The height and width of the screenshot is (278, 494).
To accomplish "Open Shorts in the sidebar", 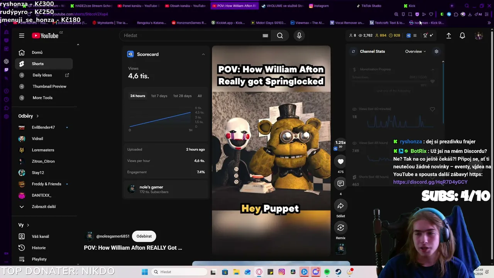I will (44, 64).
